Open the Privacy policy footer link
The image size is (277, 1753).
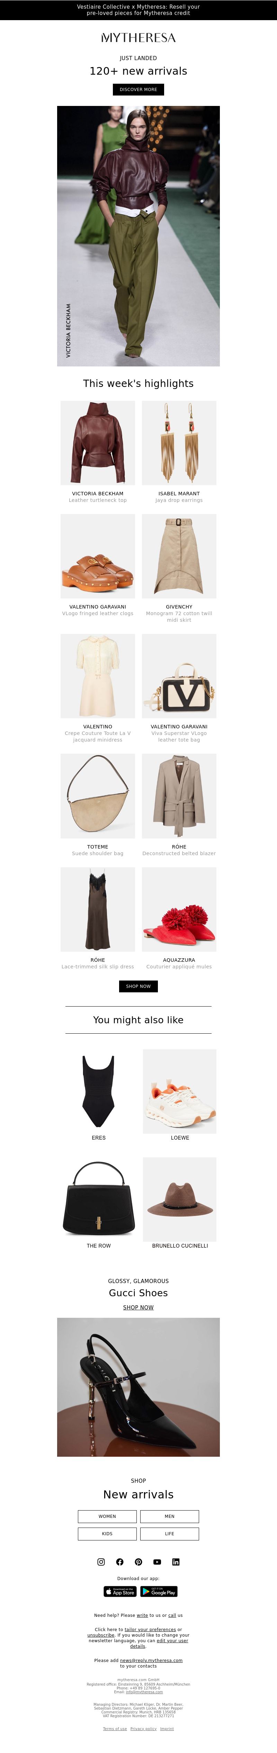click(143, 1728)
